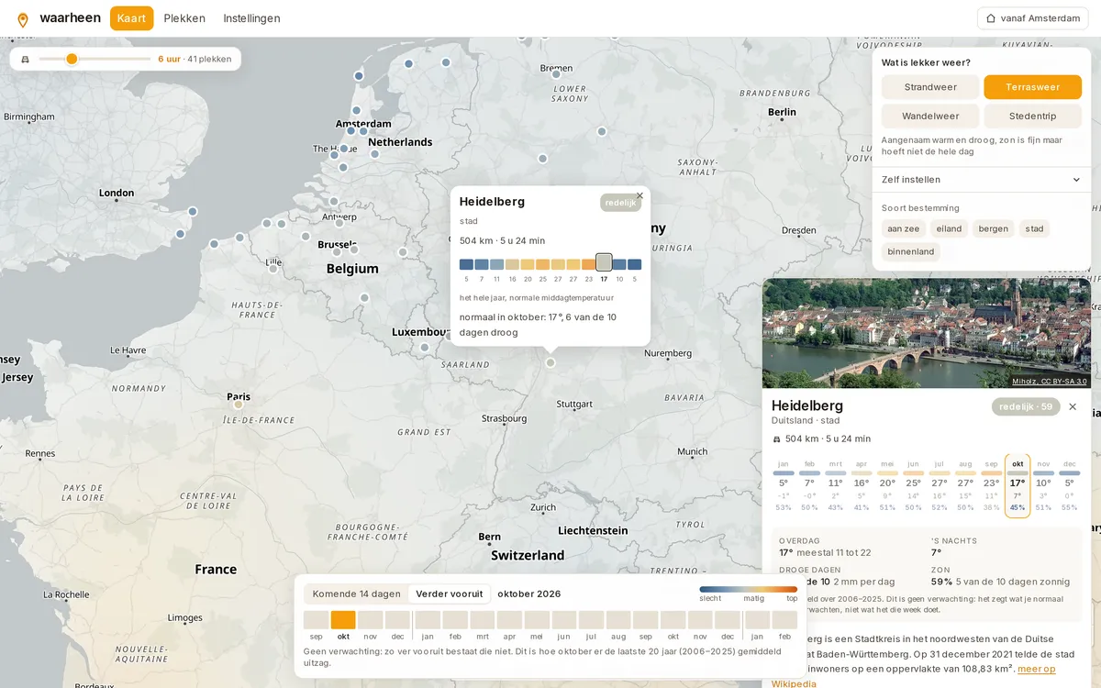Select the highlighted 17 swatch in popup
The image size is (1101, 688).
coord(604,263)
